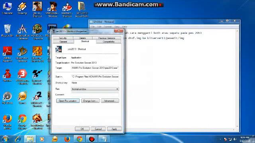255x143 pixels.
Task: Click the Comment input field
Action: [95, 95]
